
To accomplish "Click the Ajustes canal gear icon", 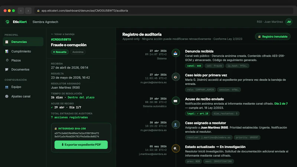I will (x=7, y=96).
